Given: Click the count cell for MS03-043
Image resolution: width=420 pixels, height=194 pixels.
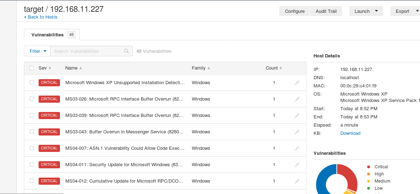Looking at the screenshot, I should coord(274,132).
